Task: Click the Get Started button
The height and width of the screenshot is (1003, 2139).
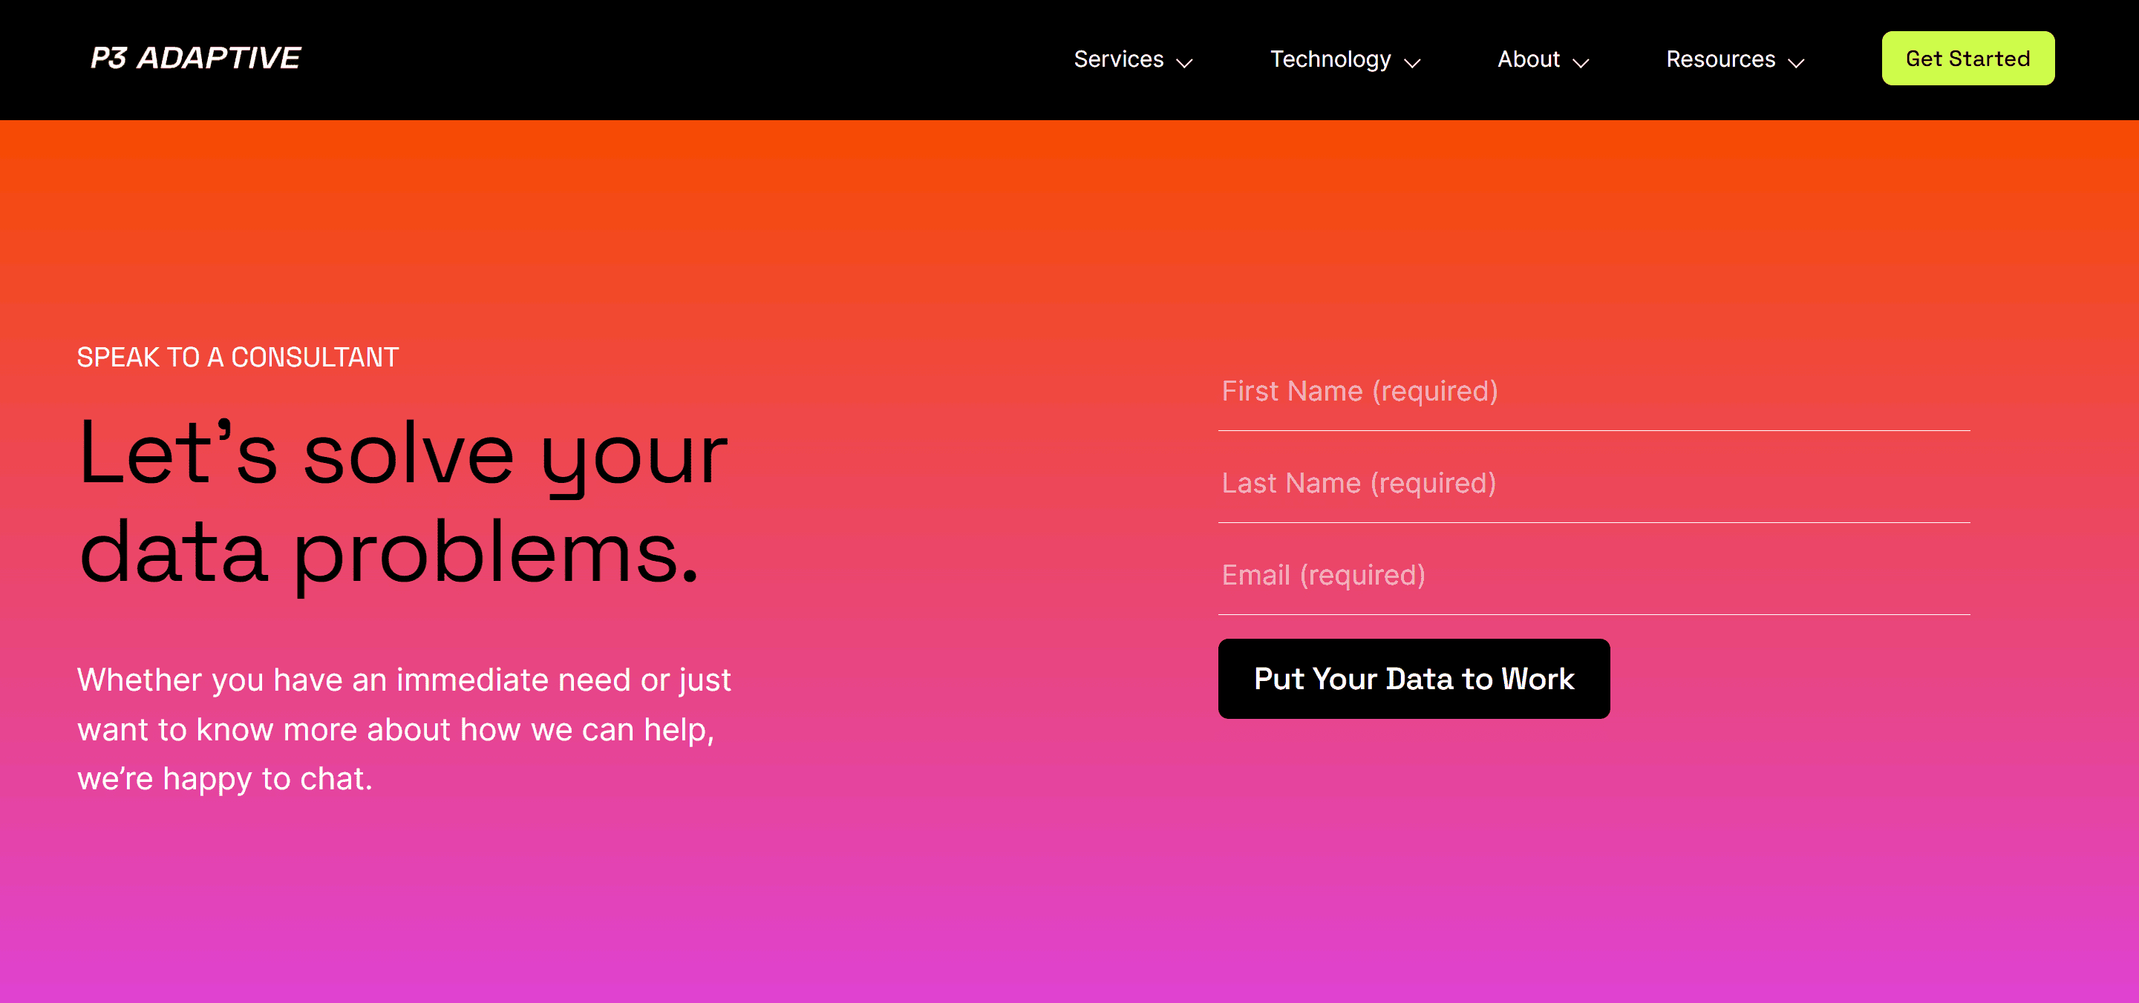Action: click(1968, 58)
